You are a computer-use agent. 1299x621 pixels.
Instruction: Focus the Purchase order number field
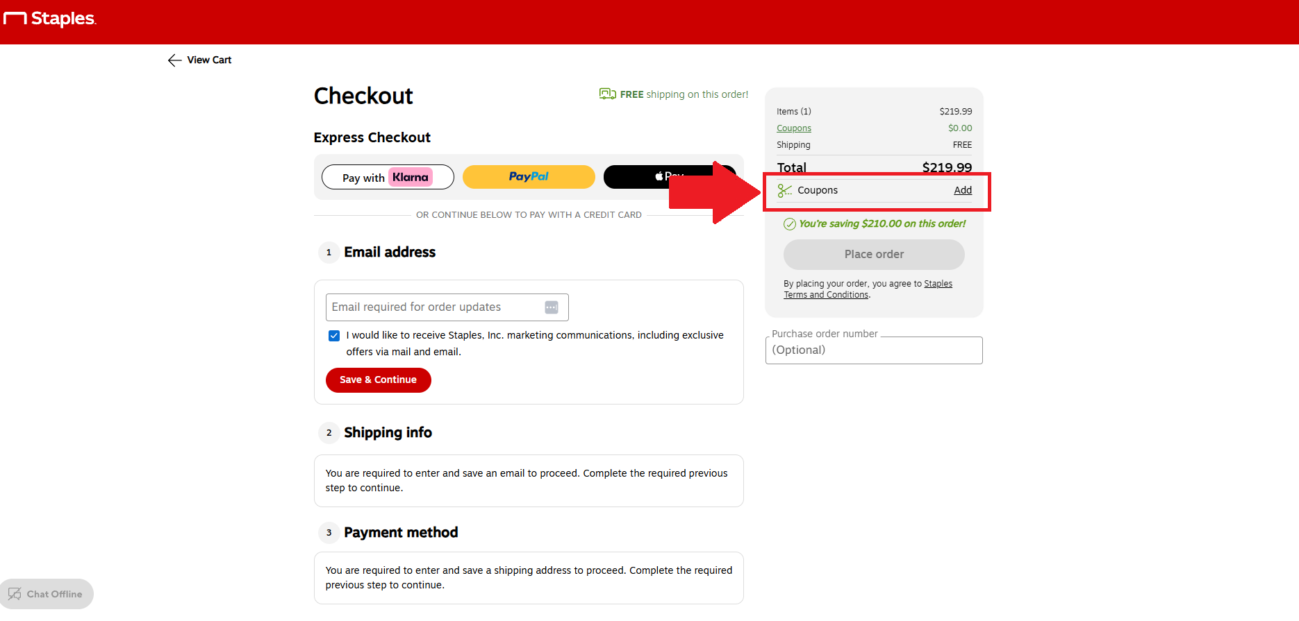874,350
